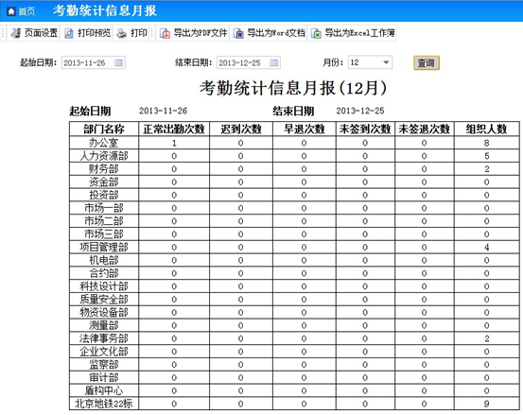Go to 首页 home link
This screenshot has width=523, height=415.
26,11
